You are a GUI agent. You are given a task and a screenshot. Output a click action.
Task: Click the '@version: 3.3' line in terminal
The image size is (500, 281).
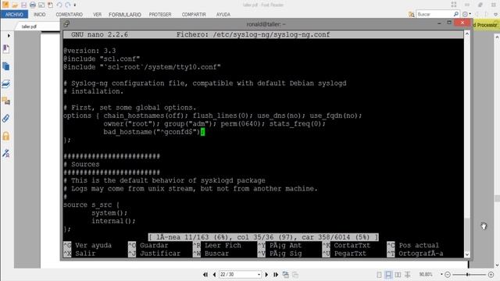pyautogui.click(x=90, y=51)
